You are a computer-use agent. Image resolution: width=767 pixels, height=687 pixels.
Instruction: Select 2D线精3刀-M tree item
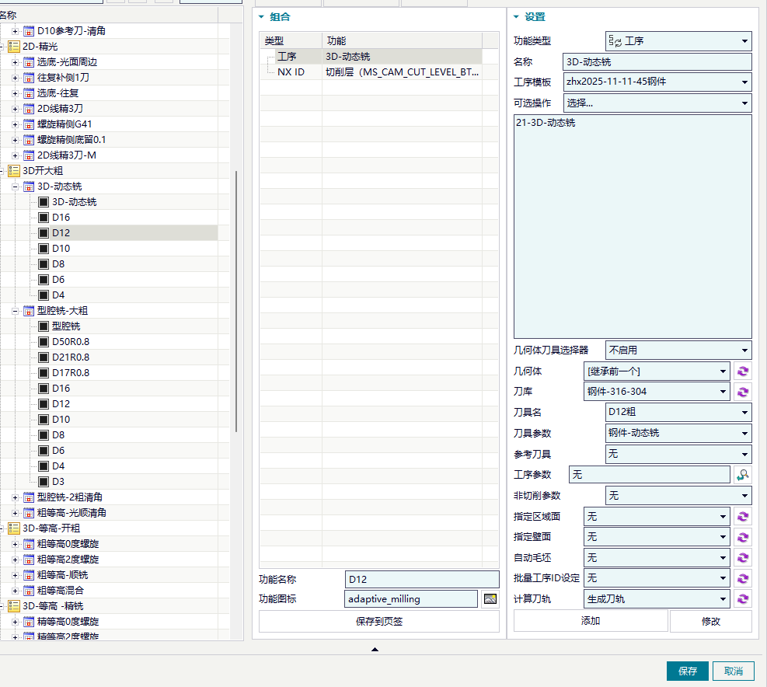(x=67, y=155)
